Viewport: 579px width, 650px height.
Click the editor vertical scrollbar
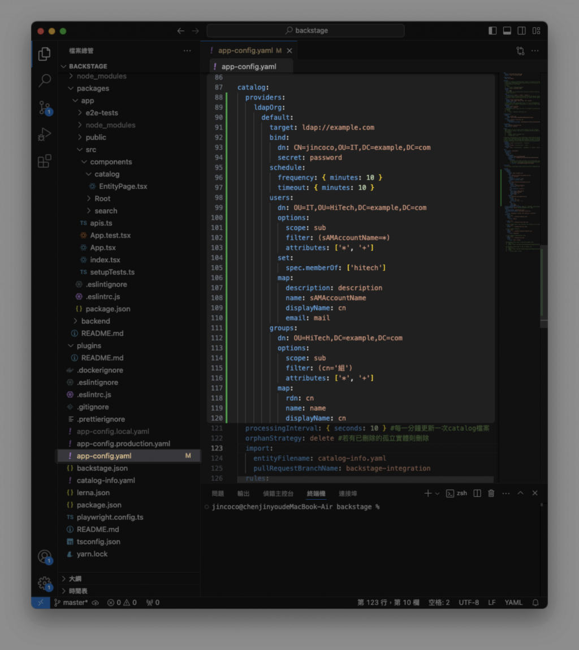coord(544,286)
